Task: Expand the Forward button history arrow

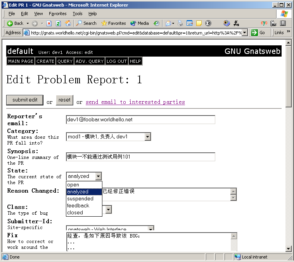Action: [x=42, y=23]
